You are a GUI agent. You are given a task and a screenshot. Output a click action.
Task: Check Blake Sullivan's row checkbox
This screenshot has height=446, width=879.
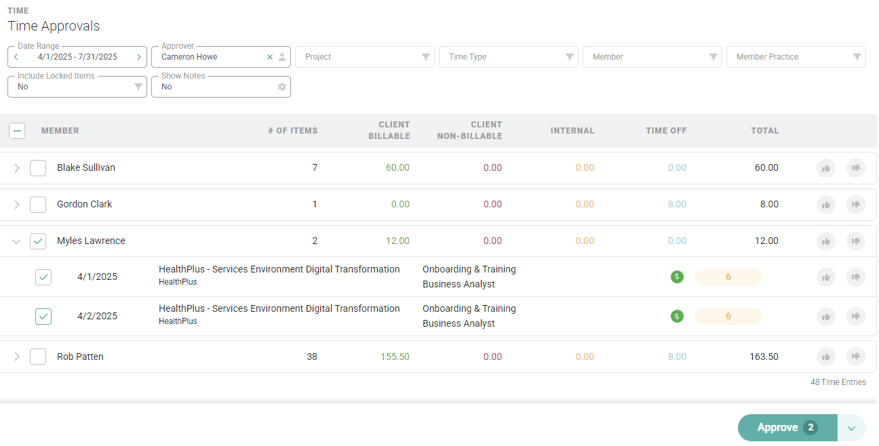pos(38,168)
